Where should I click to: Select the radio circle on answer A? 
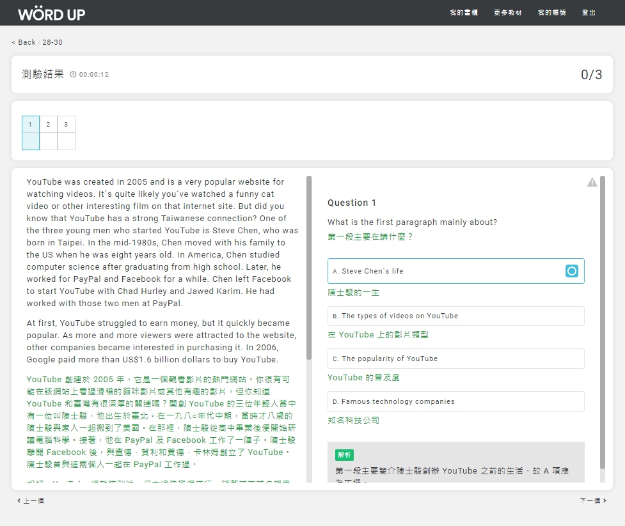[572, 271]
